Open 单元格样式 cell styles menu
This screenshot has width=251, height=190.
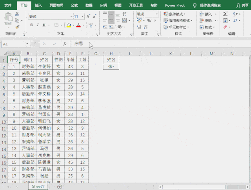point(176,27)
